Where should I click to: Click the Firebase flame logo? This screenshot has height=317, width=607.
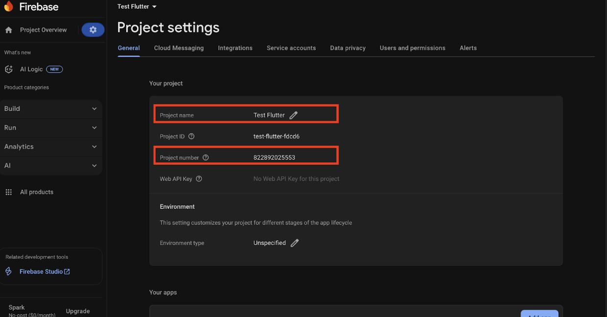8,6
